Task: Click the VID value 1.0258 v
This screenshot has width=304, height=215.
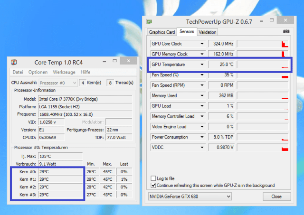Action: pyautogui.click(x=51, y=122)
